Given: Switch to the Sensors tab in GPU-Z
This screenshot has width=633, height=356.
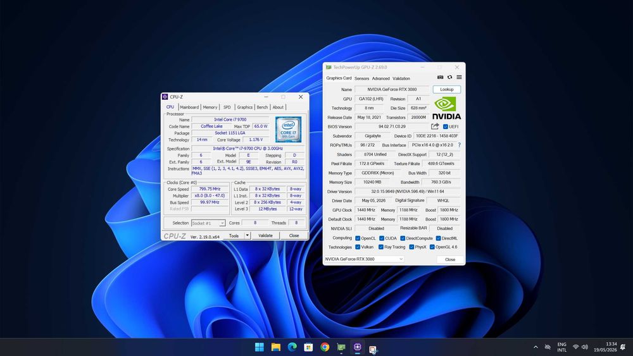Looking at the screenshot, I should point(361,78).
